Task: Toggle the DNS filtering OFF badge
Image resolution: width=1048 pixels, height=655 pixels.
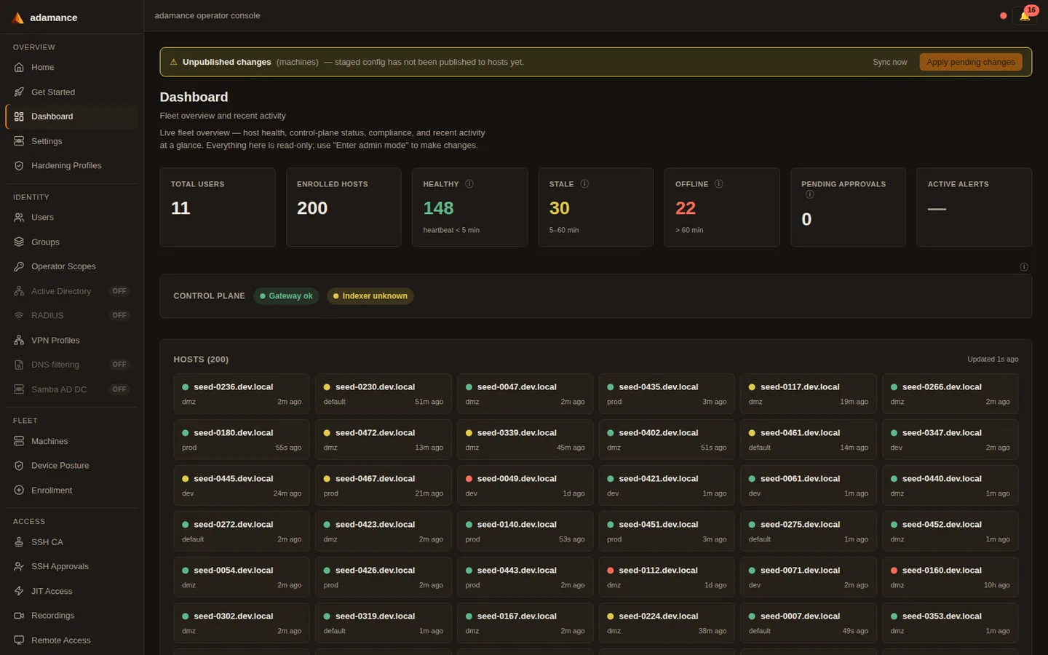Action: [x=119, y=365]
